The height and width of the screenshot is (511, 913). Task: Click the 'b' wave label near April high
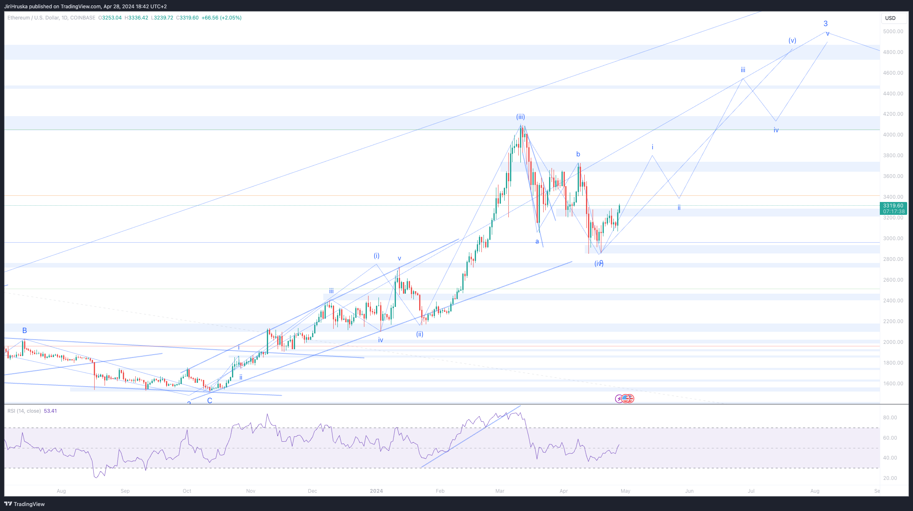pyautogui.click(x=578, y=154)
